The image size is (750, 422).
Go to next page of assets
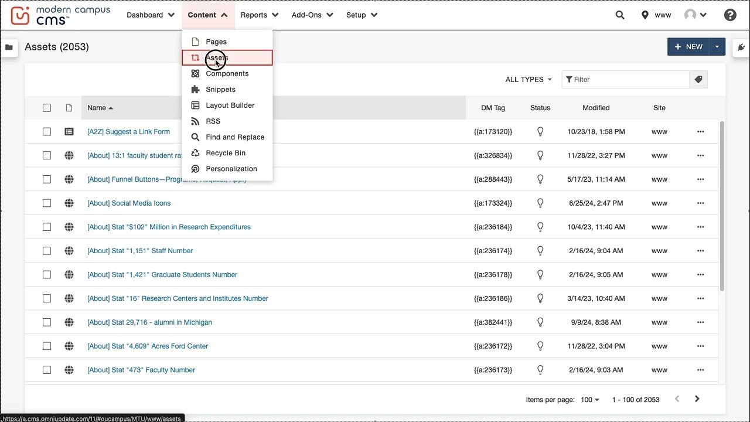[x=697, y=399]
